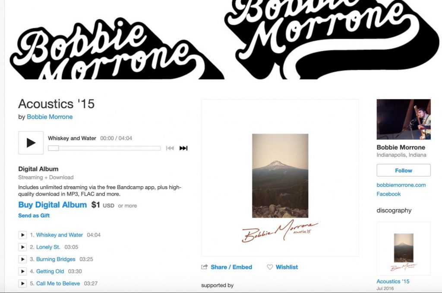Click the previous track icon
Screen dimensions: 442x293
[170, 148]
